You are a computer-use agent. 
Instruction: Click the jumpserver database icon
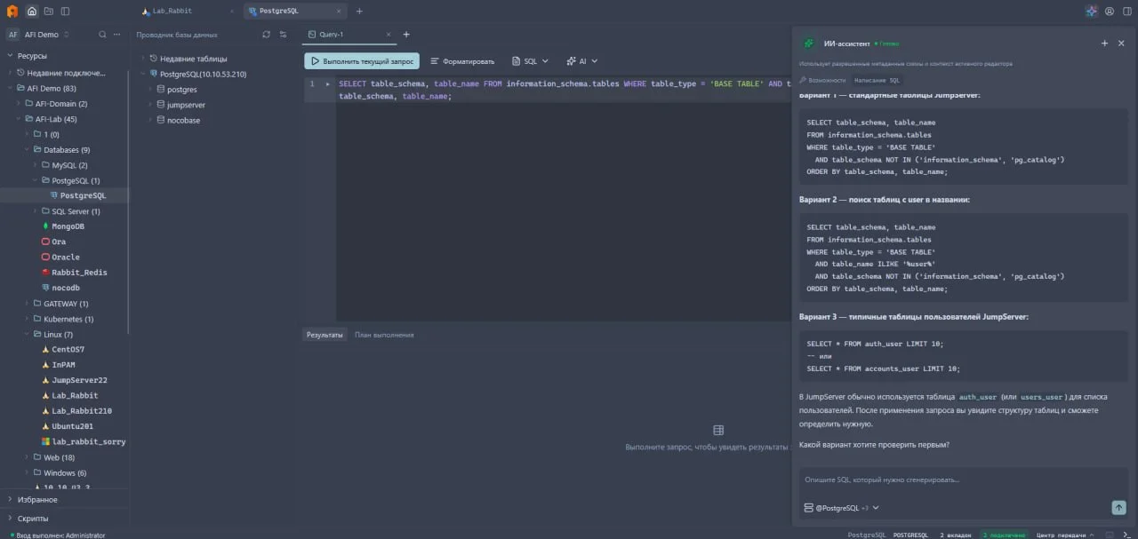(x=161, y=105)
